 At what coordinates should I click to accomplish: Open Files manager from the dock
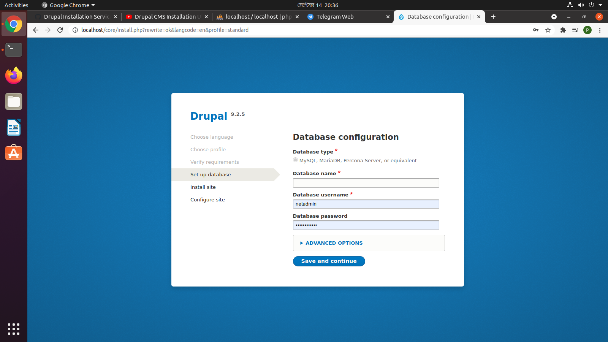(14, 101)
